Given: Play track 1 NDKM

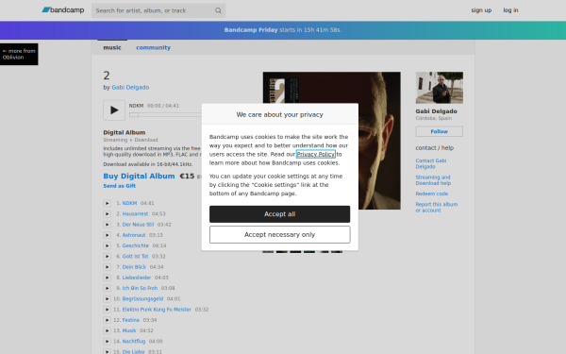Looking at the screenshot, I should coord(107,203).
